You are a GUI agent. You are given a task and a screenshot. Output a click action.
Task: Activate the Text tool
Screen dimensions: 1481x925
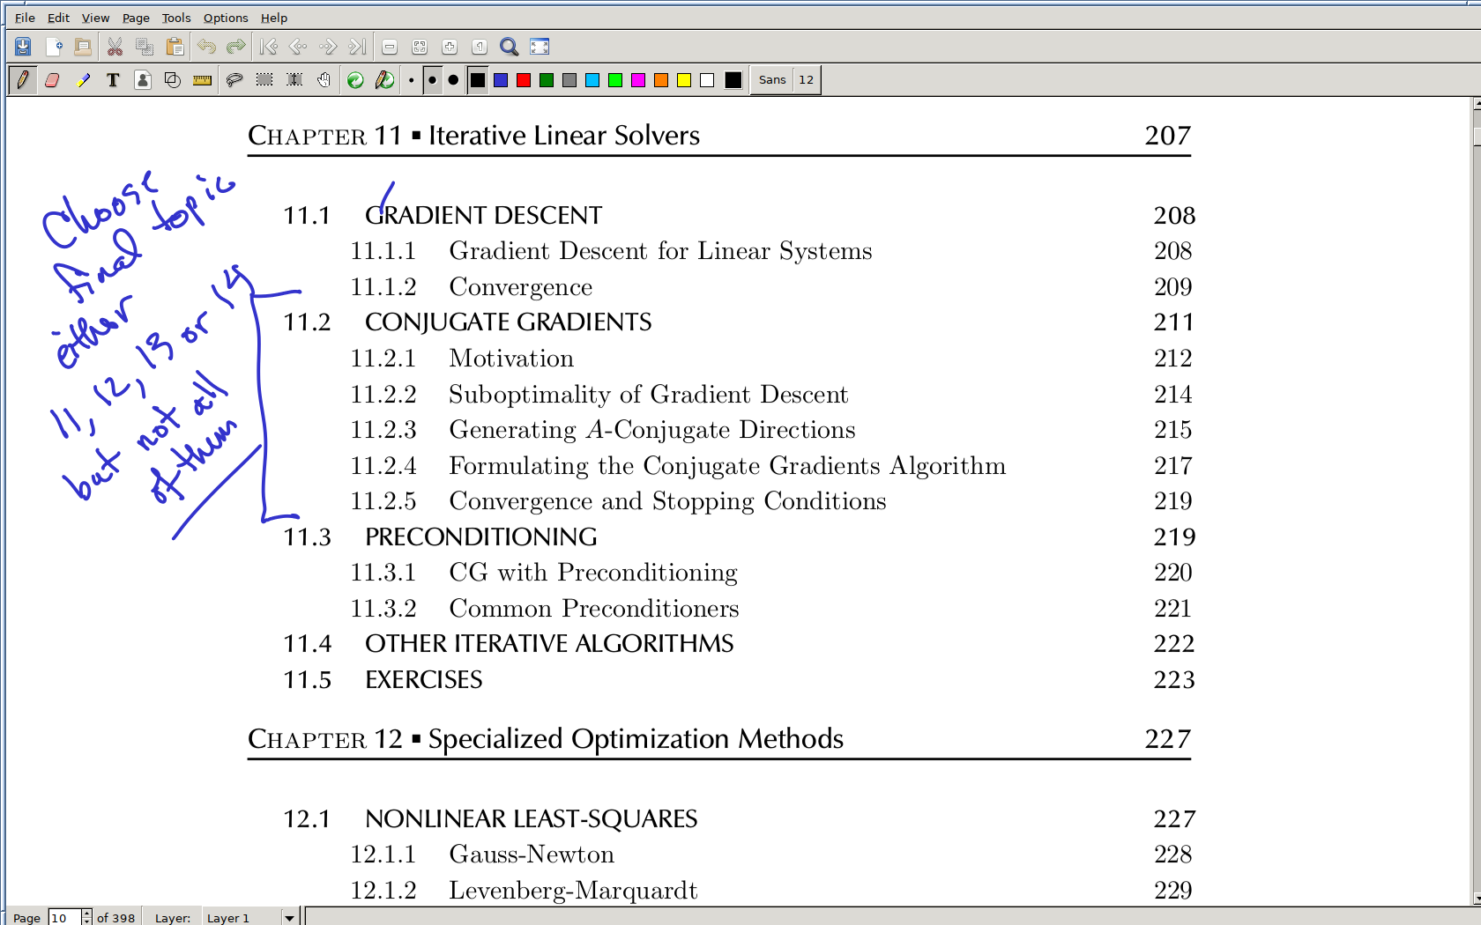(113, 80)
